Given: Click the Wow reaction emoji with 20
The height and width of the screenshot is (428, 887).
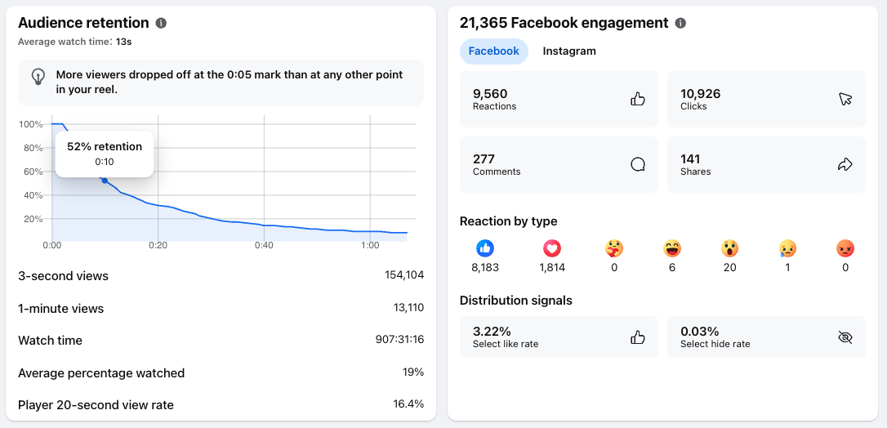Looking at the screenshot, I should [729, 247].
